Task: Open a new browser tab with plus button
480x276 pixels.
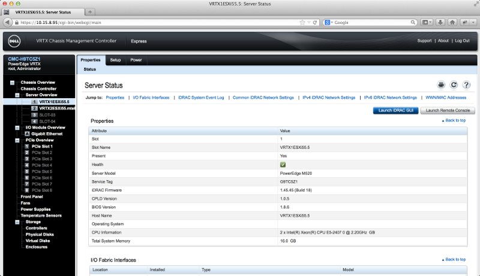Action: [90, 12]
